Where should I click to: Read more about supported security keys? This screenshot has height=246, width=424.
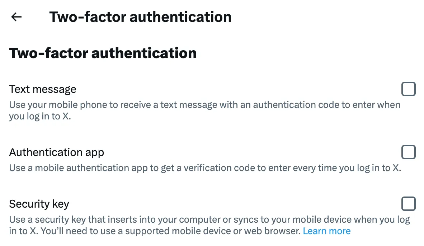tap(326, 231)
